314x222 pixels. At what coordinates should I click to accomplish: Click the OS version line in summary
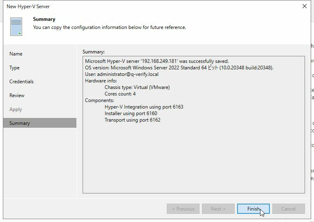(x=179, y=68)
